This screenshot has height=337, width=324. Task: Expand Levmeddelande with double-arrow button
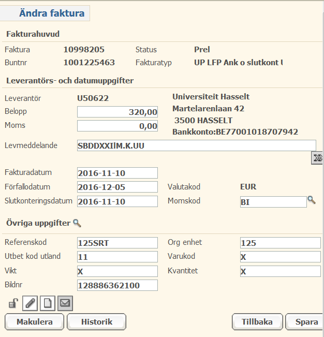click(317, 158)
